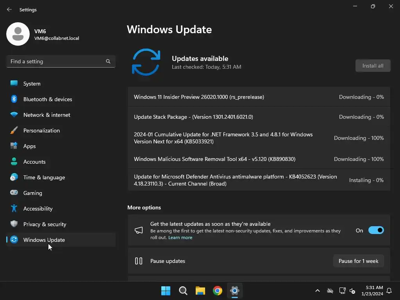Click Windows 11 Insider Preview 26020.1000 update row

[259, 97]
